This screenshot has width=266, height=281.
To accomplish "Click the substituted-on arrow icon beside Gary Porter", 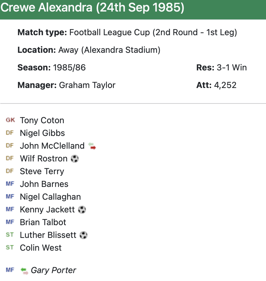I will (24, 271).
